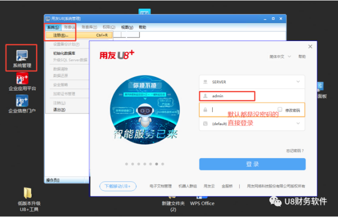Click 帮助 in the login dialog
338x217 pixels.
[302, 56]
